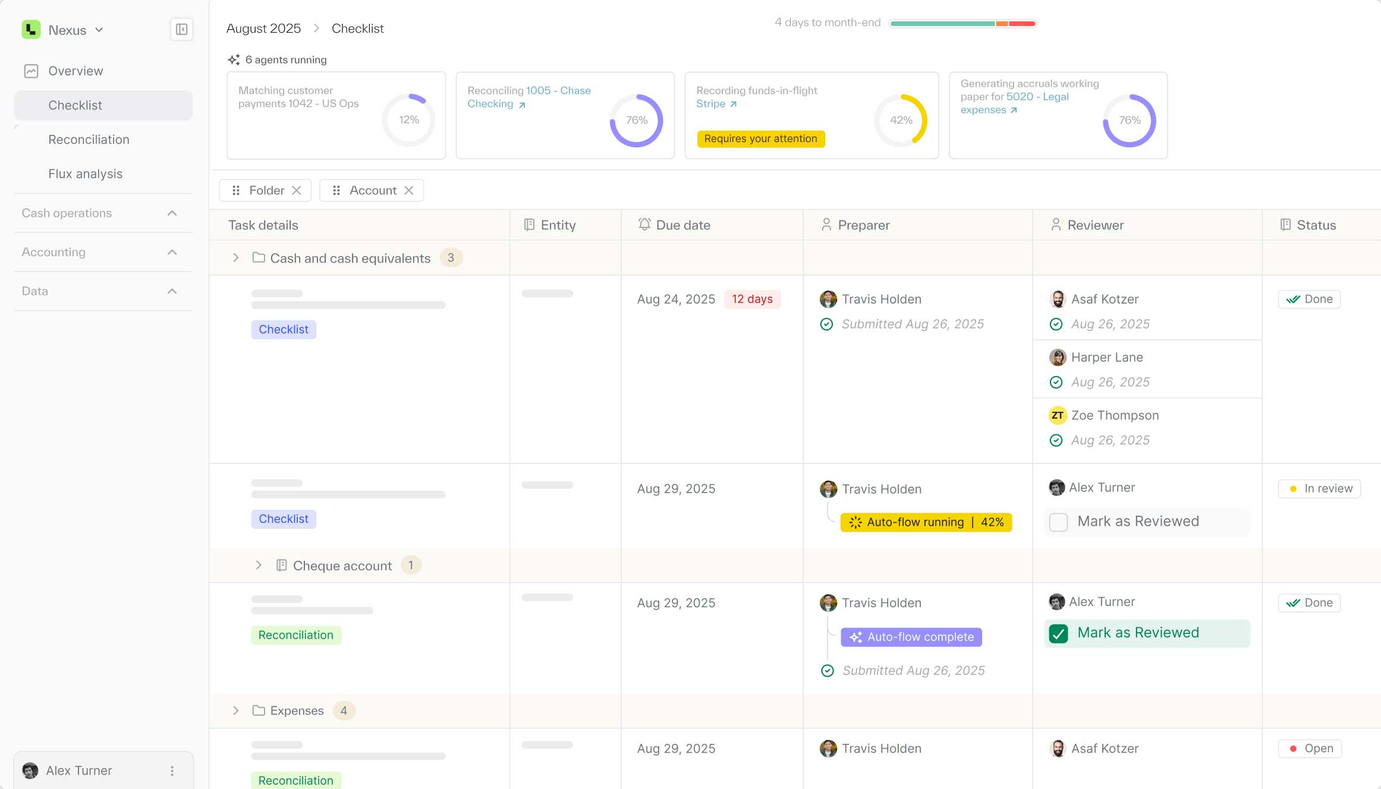
Task: Collapse sidebar with the panel icon
Action: click(x=181, y=30)
